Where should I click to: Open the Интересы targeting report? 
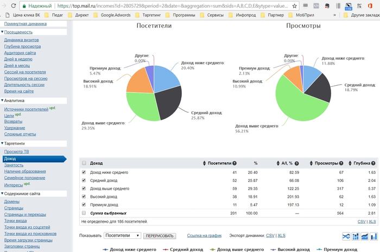[x=14, y=185]
